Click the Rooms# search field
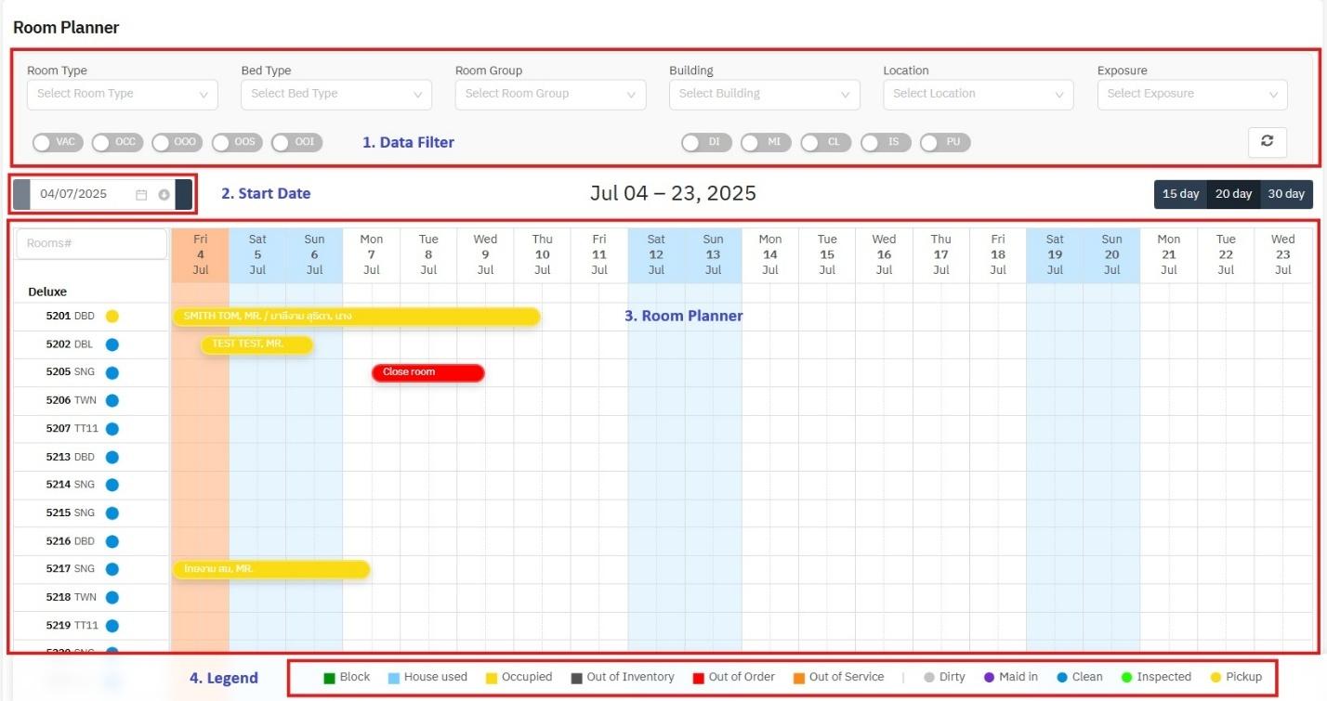1327x701 pixels. click(91, 243)
